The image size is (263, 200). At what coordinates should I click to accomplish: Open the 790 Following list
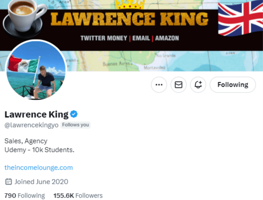[x=25, y=196]
